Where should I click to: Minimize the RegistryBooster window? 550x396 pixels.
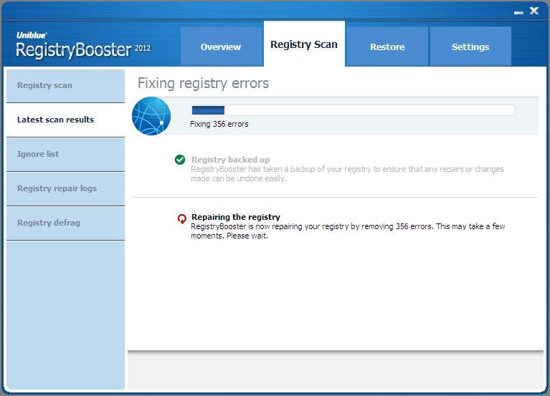pyautogui.click(x=518, y=12)
